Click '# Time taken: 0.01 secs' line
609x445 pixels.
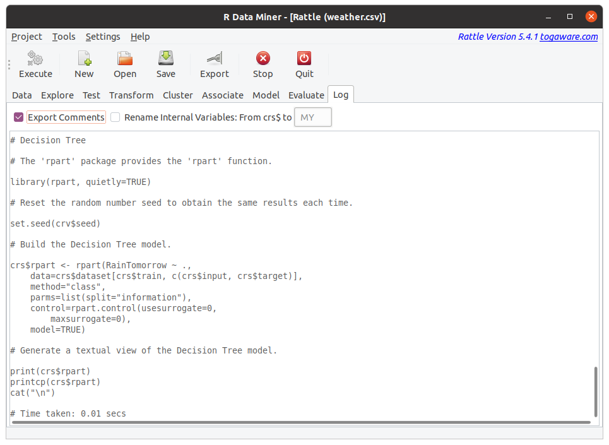[x=68, y=413]
